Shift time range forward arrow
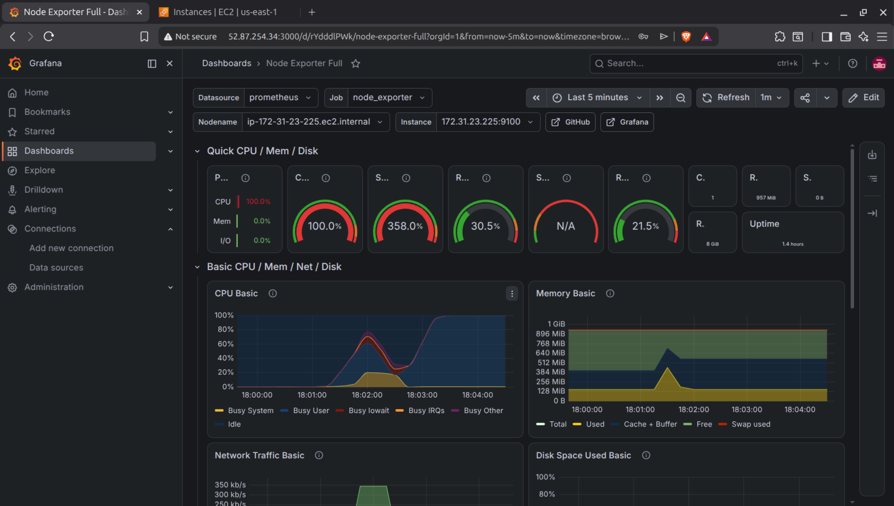 (x=660, y=98)
